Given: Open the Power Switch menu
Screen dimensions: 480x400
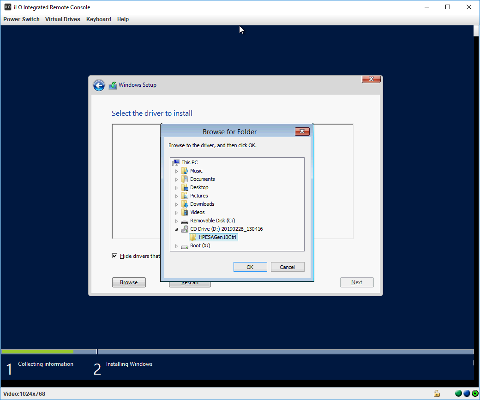Looking at the screenshot, I should tap(21, 19).
